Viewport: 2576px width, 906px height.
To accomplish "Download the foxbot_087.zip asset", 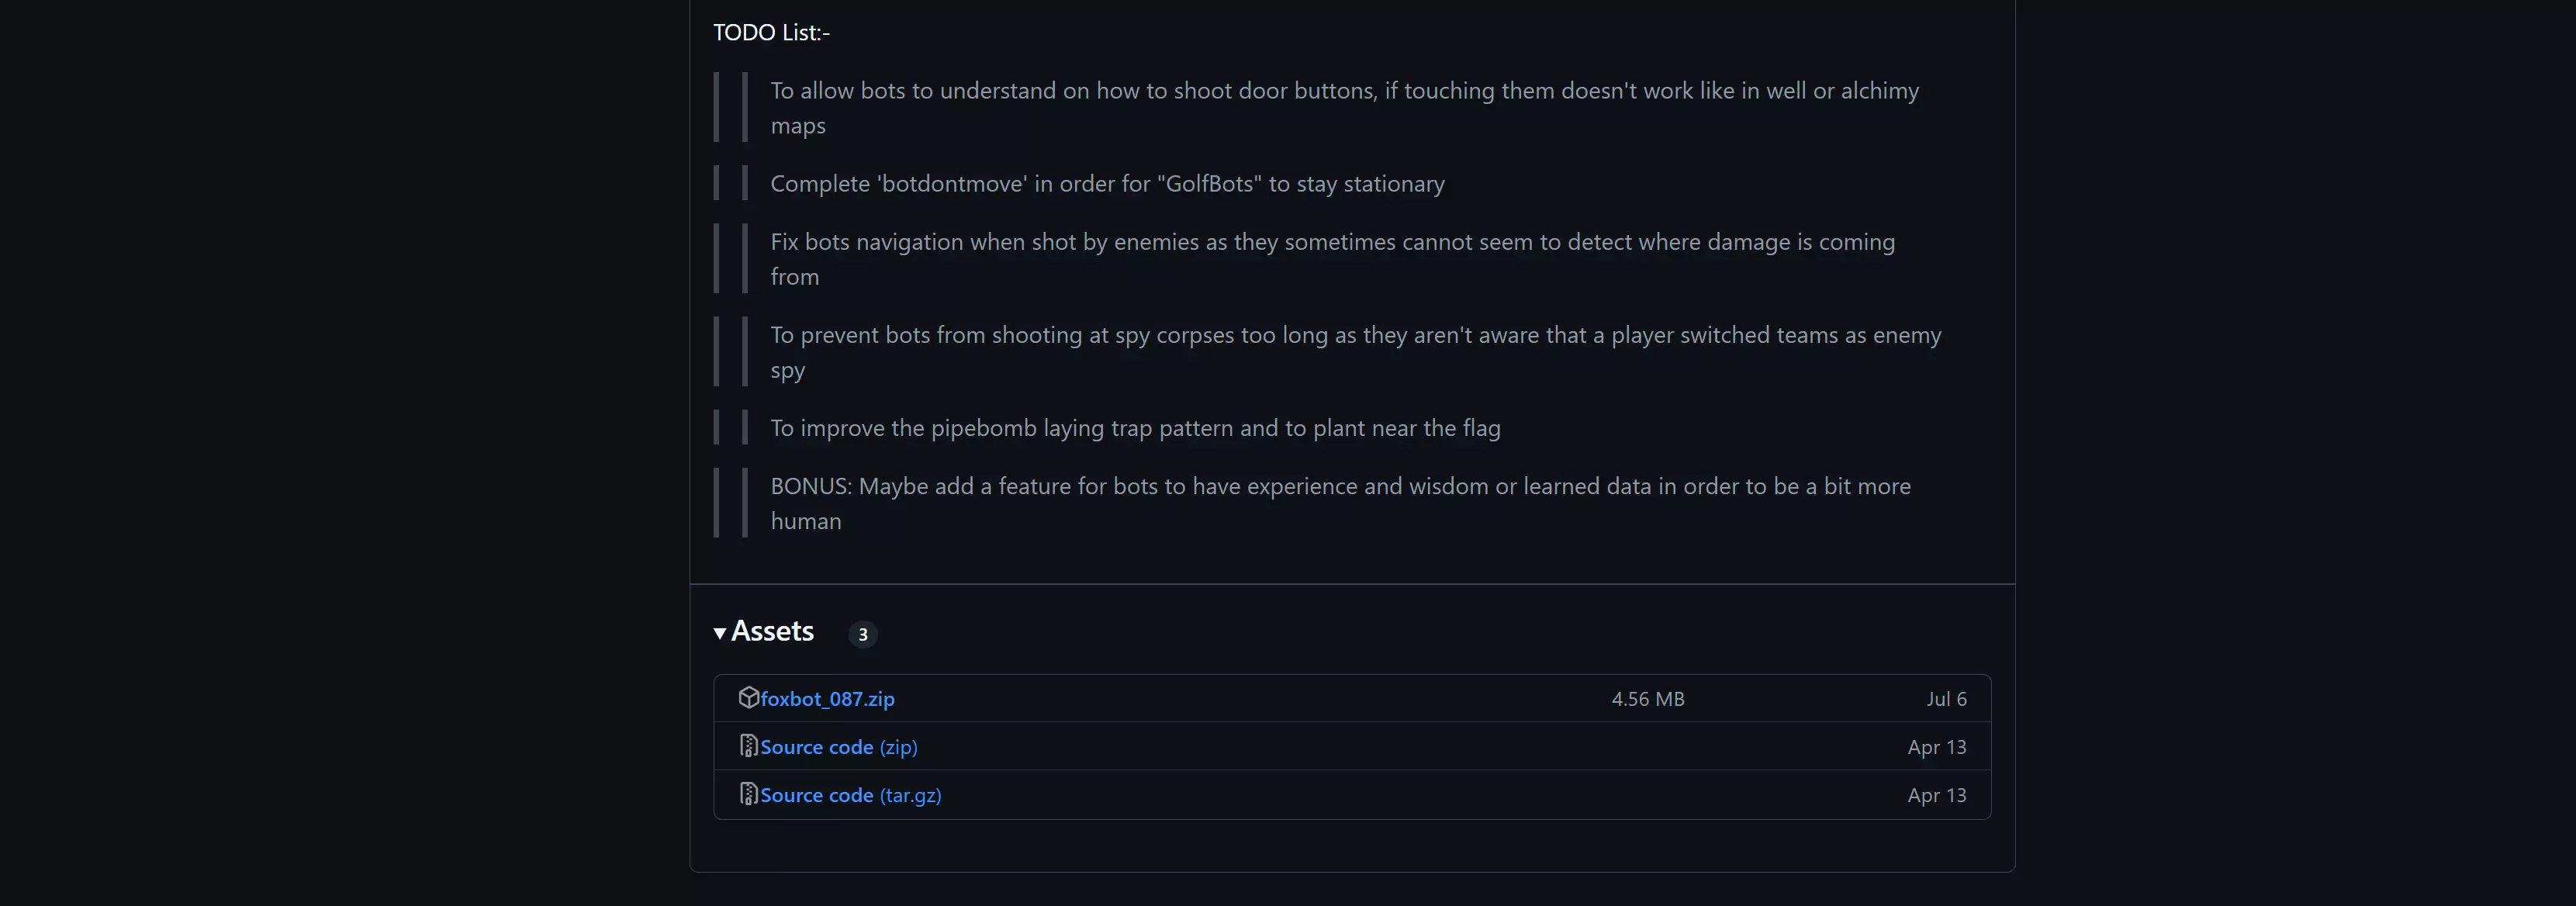I will click(x=827, y=699).
